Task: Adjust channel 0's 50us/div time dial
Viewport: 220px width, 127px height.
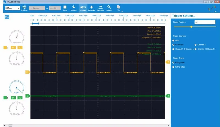Action: (17, 58)
